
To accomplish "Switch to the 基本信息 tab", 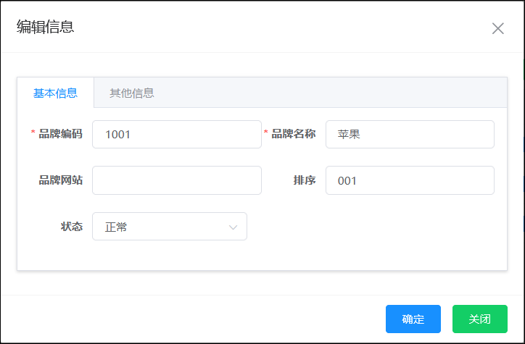I will point(55,93).
